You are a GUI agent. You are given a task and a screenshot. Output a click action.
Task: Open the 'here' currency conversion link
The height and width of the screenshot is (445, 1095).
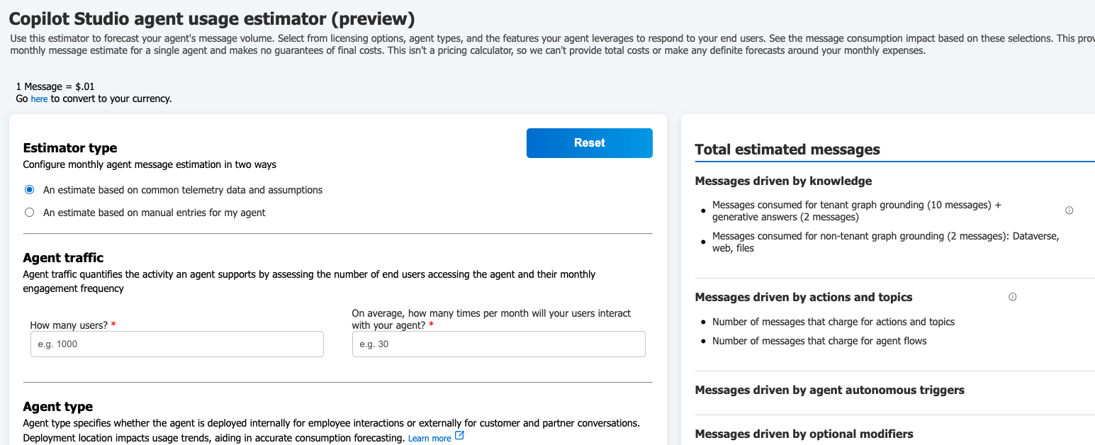coord(39,99)
